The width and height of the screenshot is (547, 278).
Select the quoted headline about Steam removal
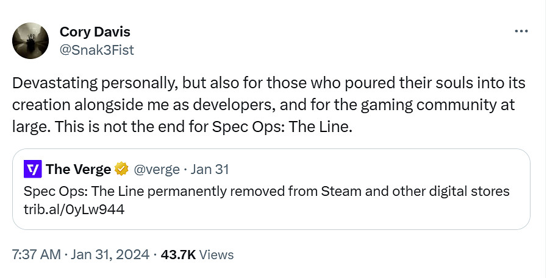pyautogui.click(x=266, y=192)
